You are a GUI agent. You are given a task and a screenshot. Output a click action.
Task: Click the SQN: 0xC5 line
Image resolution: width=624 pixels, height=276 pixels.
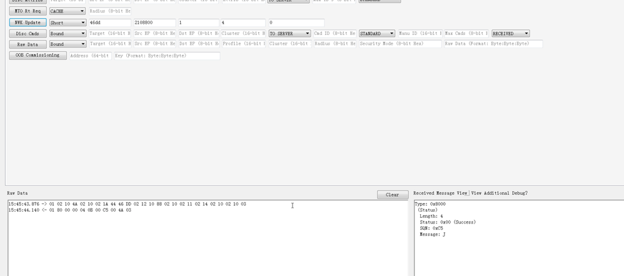pyautogui.click(x=431, y=229)
